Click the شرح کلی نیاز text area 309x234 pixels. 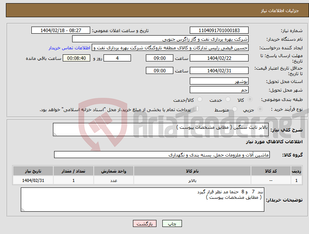pos(161,130)
